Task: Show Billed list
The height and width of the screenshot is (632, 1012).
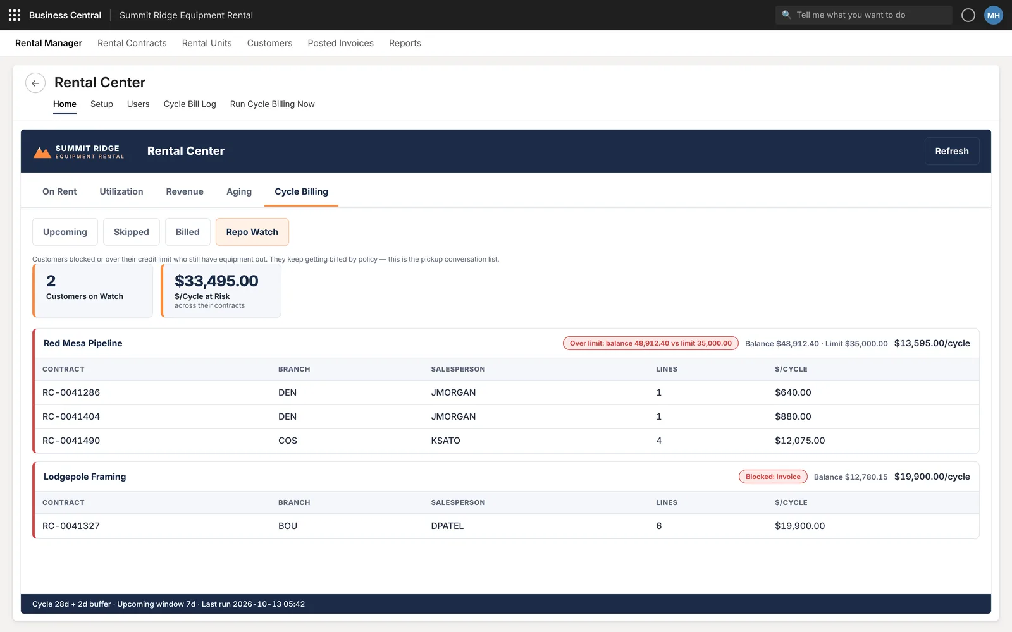Action: tap(188, 232)
